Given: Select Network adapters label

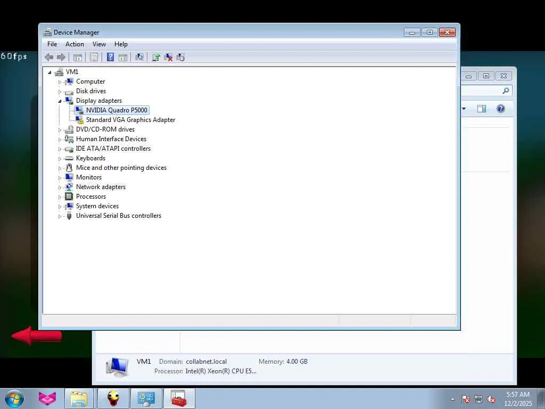Looking at the screenshot, I should click(101, 187).
